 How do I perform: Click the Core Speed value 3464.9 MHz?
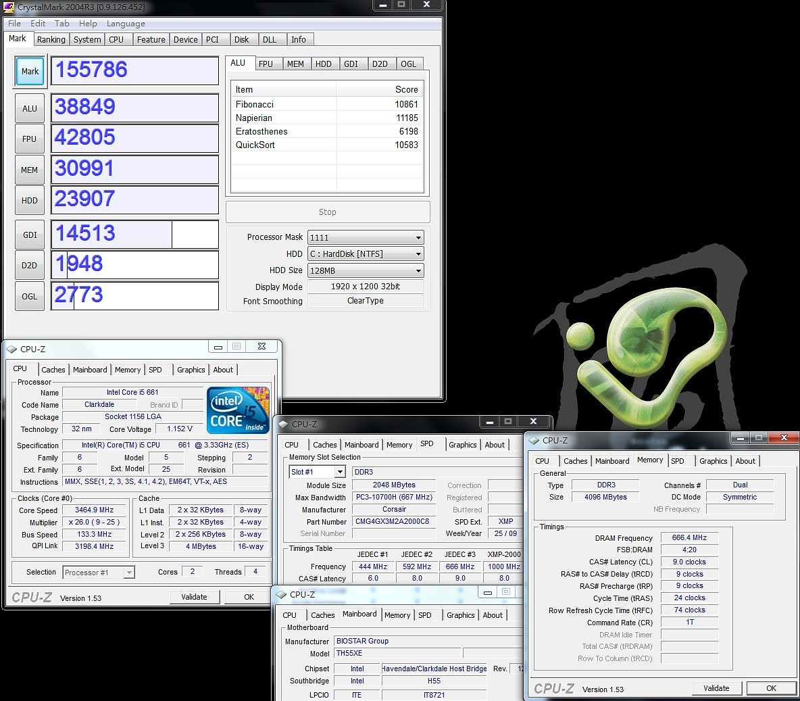[x=95, y=510]
